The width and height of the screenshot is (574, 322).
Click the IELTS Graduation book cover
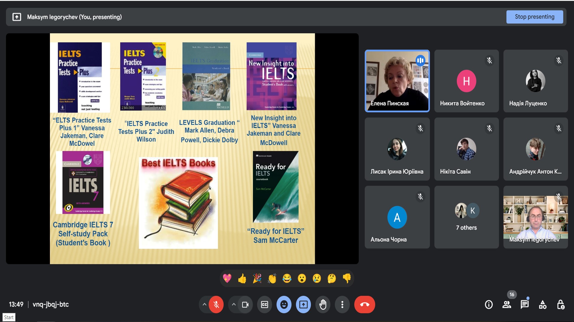click(x=206, y=76)
